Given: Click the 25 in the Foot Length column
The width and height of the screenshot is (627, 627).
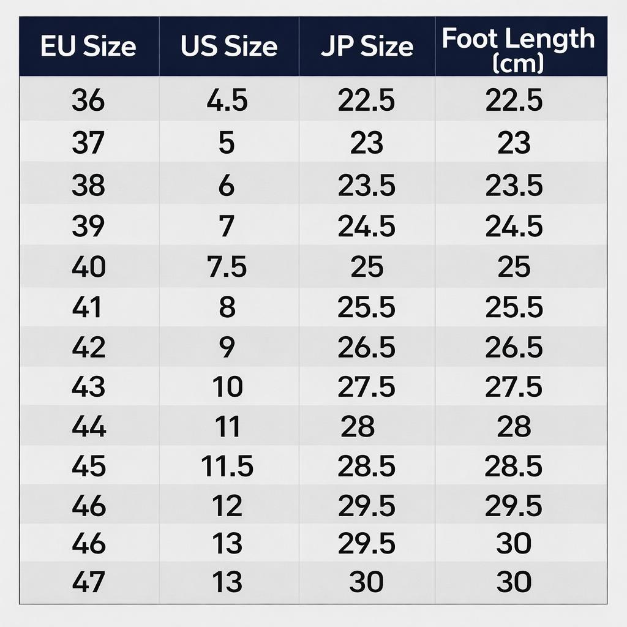Looking at the screenshot, I should [514, 267].
